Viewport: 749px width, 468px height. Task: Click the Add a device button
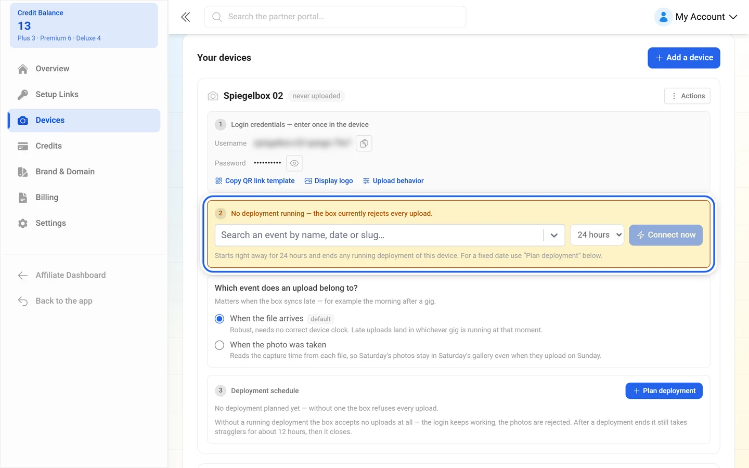[684, 58]
